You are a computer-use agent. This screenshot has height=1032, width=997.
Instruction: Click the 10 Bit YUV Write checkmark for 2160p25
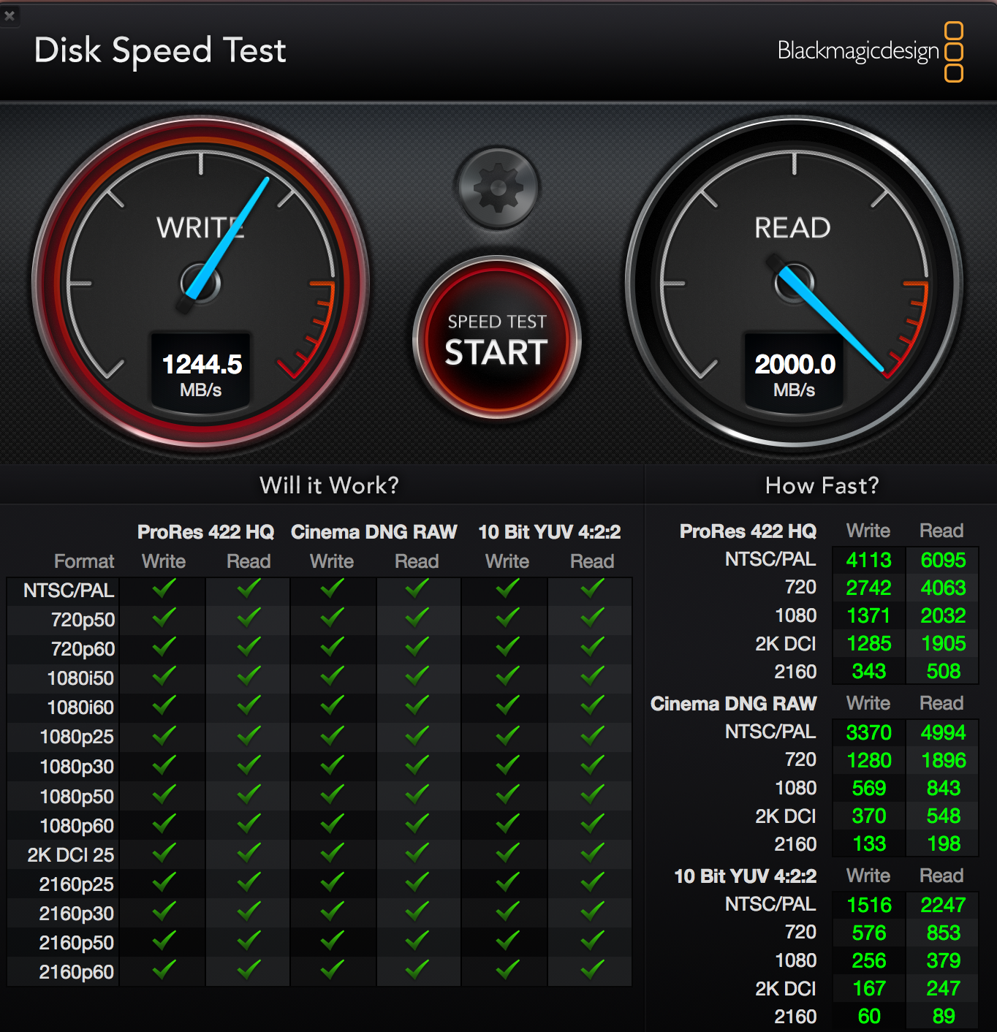coord(507,882)
